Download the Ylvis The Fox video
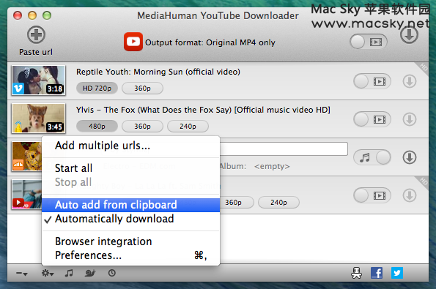436x289 pixels. point(410,119)
